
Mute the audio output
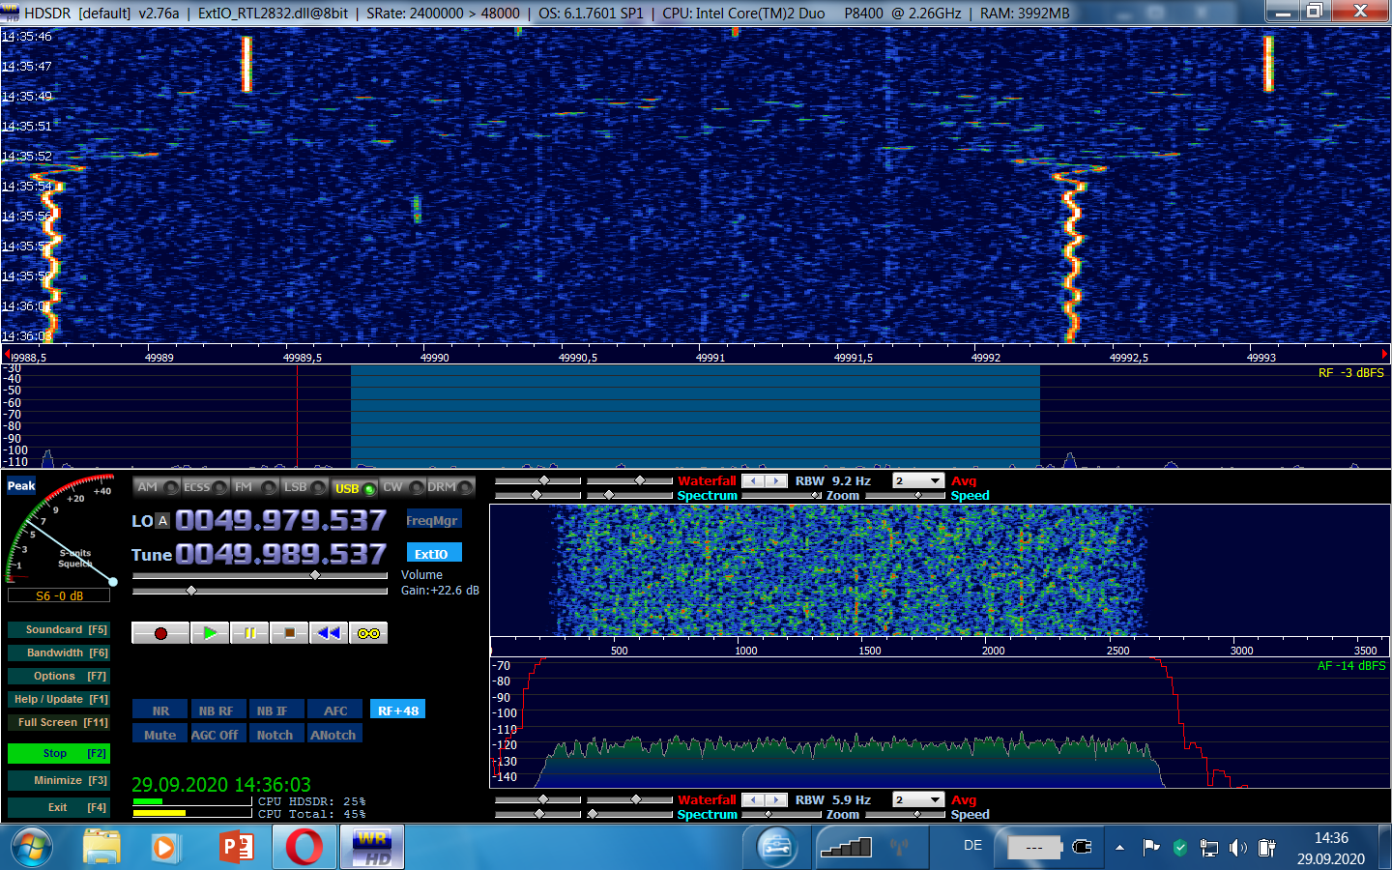[x=159, y=735]
